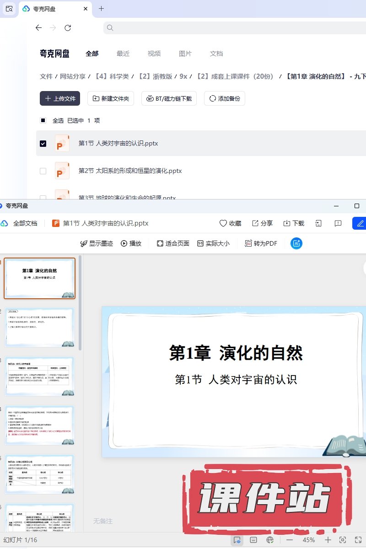Switch to the 文档 tab
The height and width of the screenshot is (549, 366).
click(x=216, y=54)
